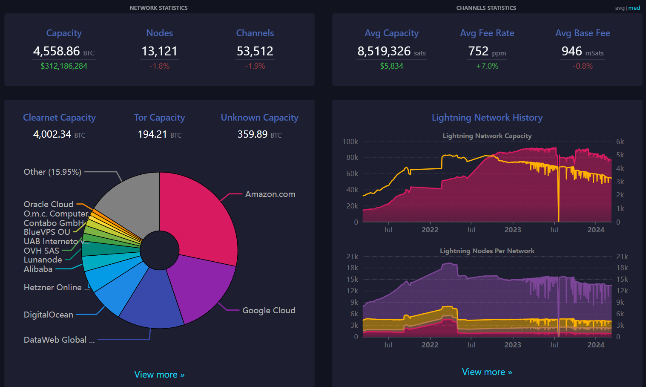
Task: Click the Lightning Nodes Per Network chart title
Action: pos(487,251)
